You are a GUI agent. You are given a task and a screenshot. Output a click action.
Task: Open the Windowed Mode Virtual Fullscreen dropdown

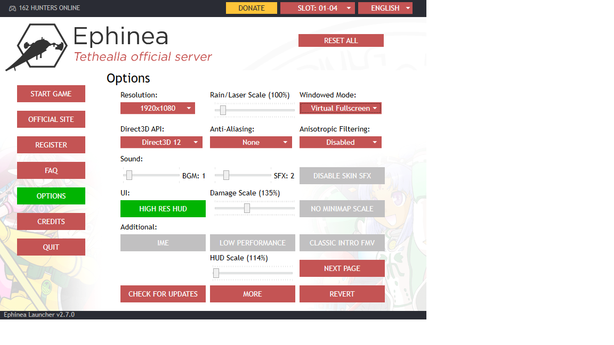tap(340, 109)
